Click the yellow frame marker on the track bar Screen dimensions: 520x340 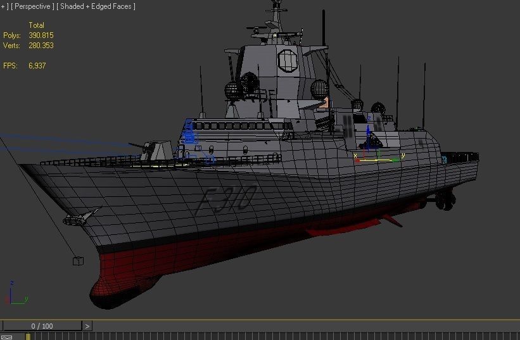point(28,337)
